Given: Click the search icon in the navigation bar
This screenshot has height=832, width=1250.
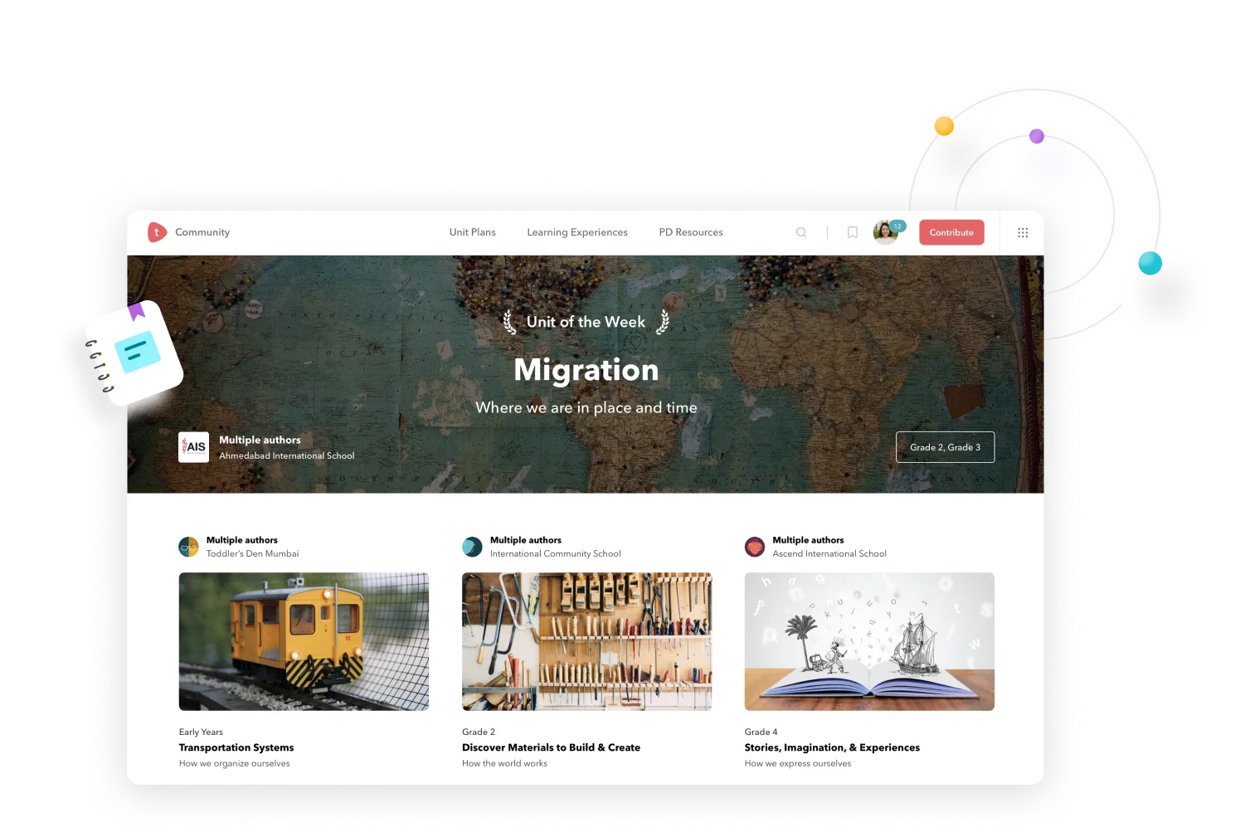Looking at the screenshot, I should click(x=801, y=232).
